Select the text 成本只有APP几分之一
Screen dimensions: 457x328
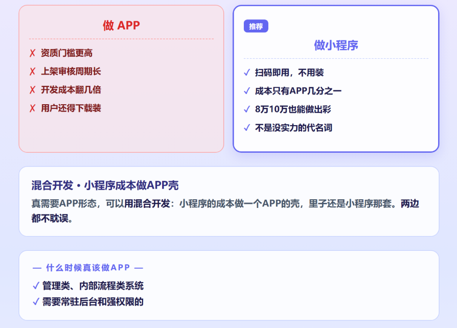pyautogui.click(x=298, y=91)
